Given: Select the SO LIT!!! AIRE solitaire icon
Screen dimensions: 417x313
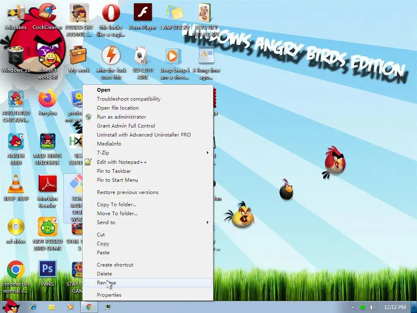Looking at the screenshot, I should coord(141,55).
